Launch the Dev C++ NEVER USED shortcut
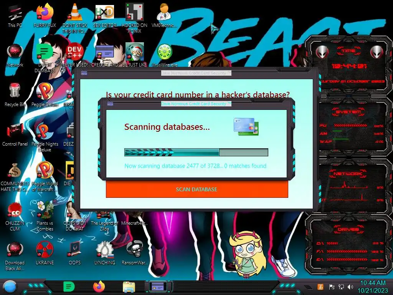Screen dimensions: 393x295 (75, 55)
